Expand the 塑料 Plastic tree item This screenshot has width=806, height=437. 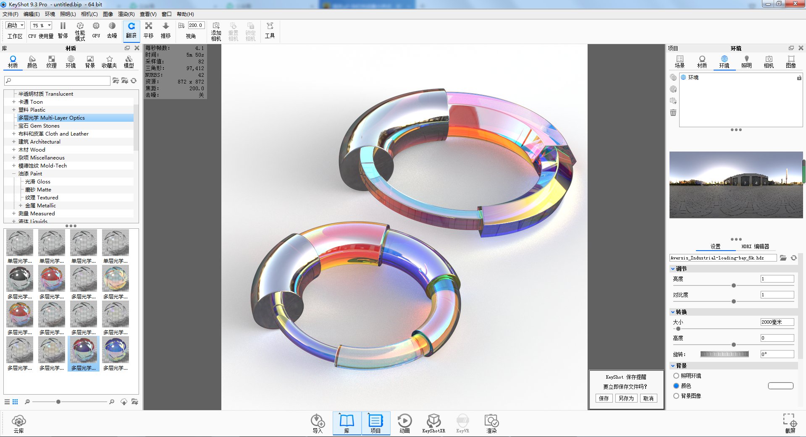[x=14, y=110]
